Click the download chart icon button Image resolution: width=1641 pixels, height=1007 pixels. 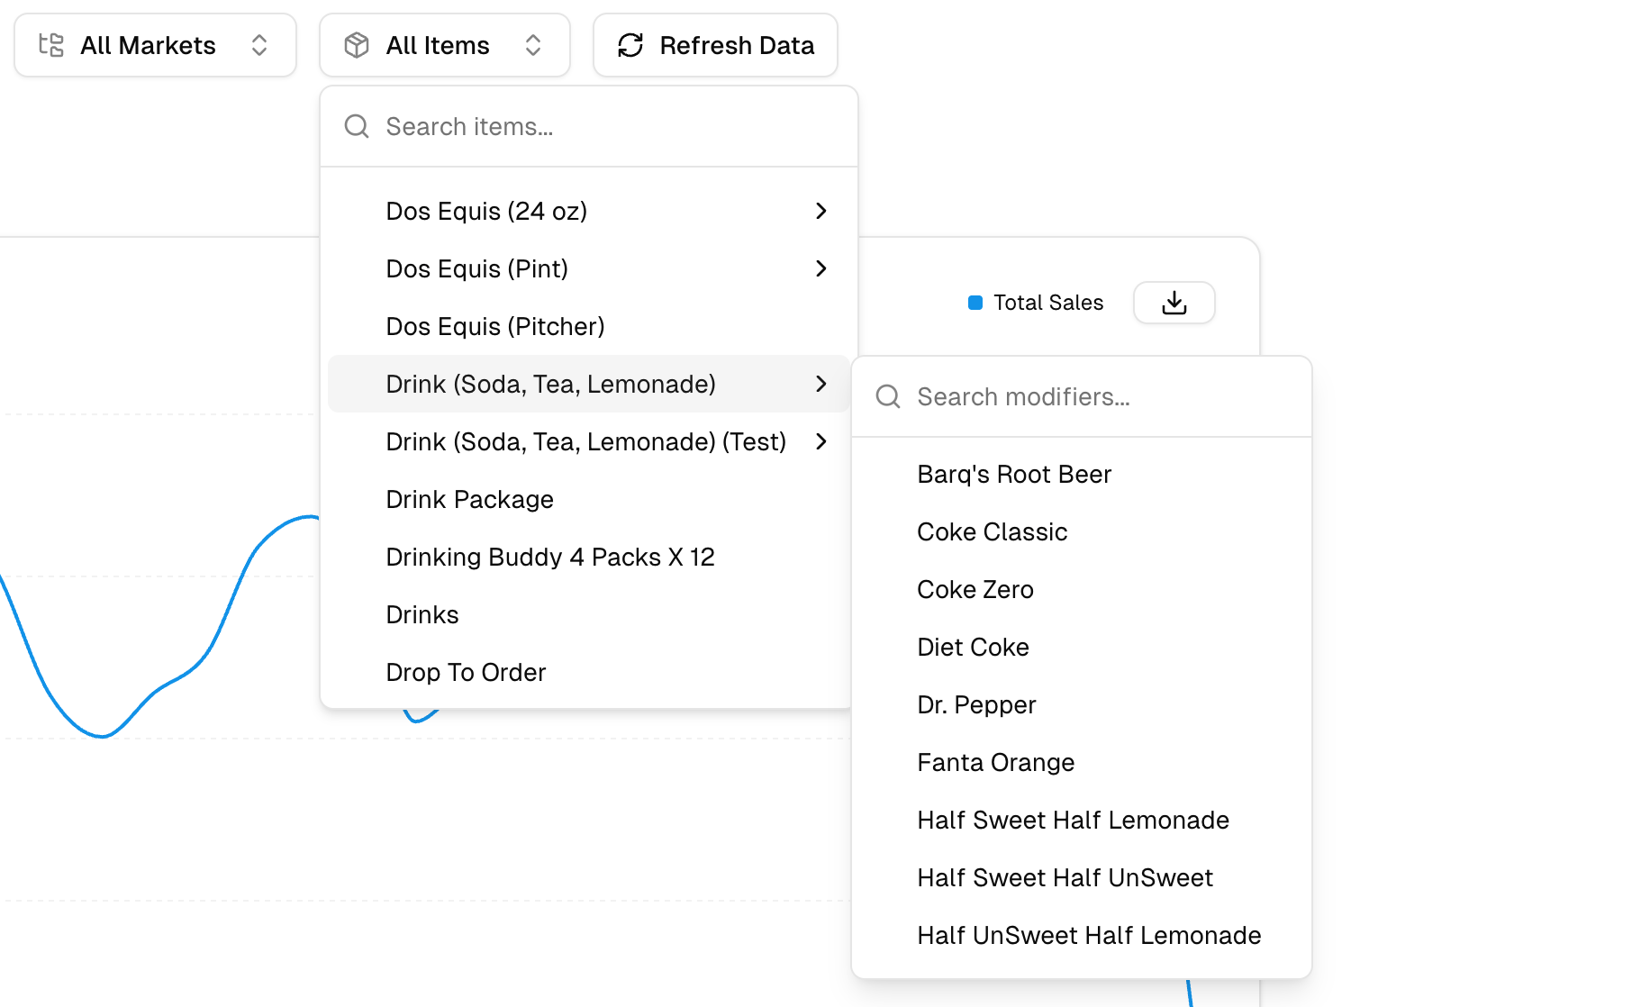1174,303
